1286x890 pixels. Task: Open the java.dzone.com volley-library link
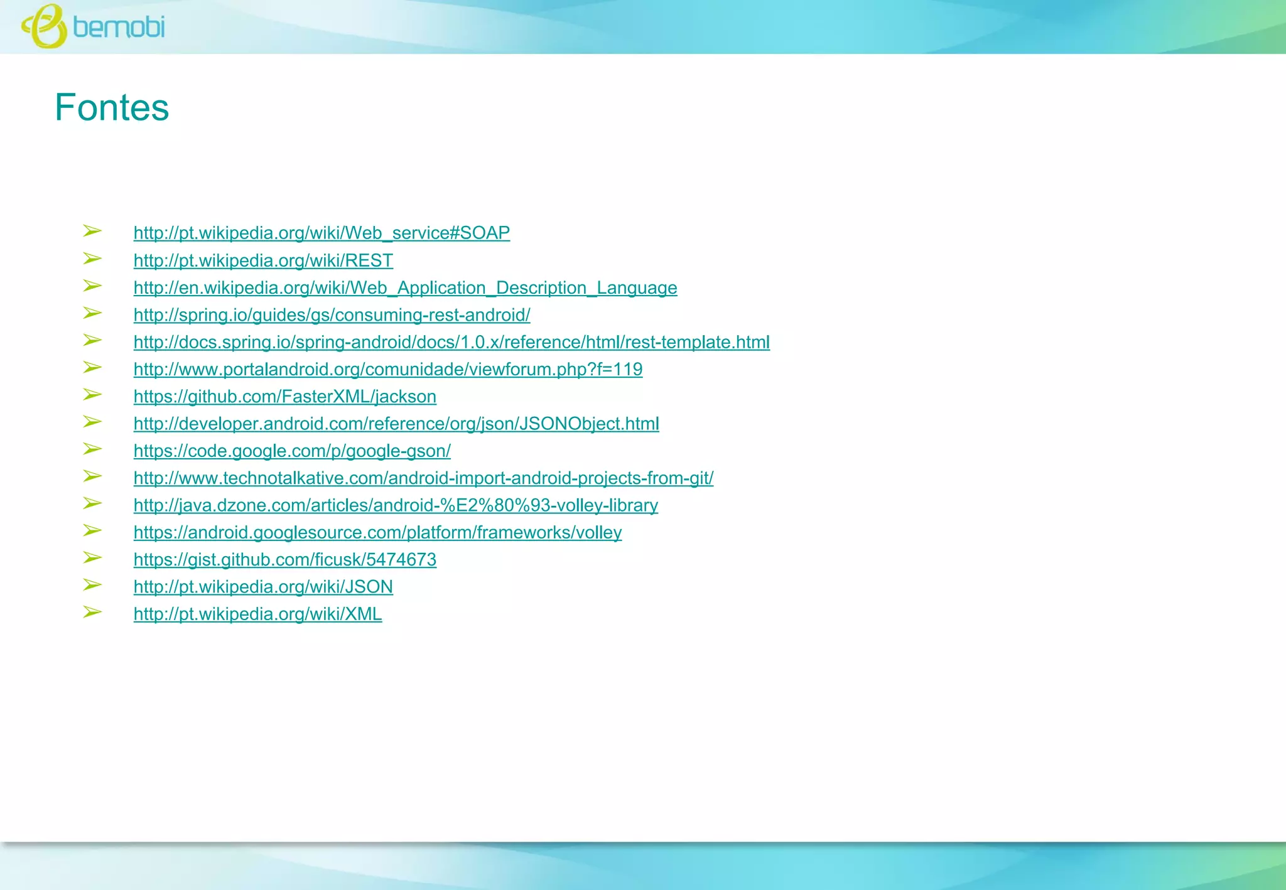tap(396, 505)
